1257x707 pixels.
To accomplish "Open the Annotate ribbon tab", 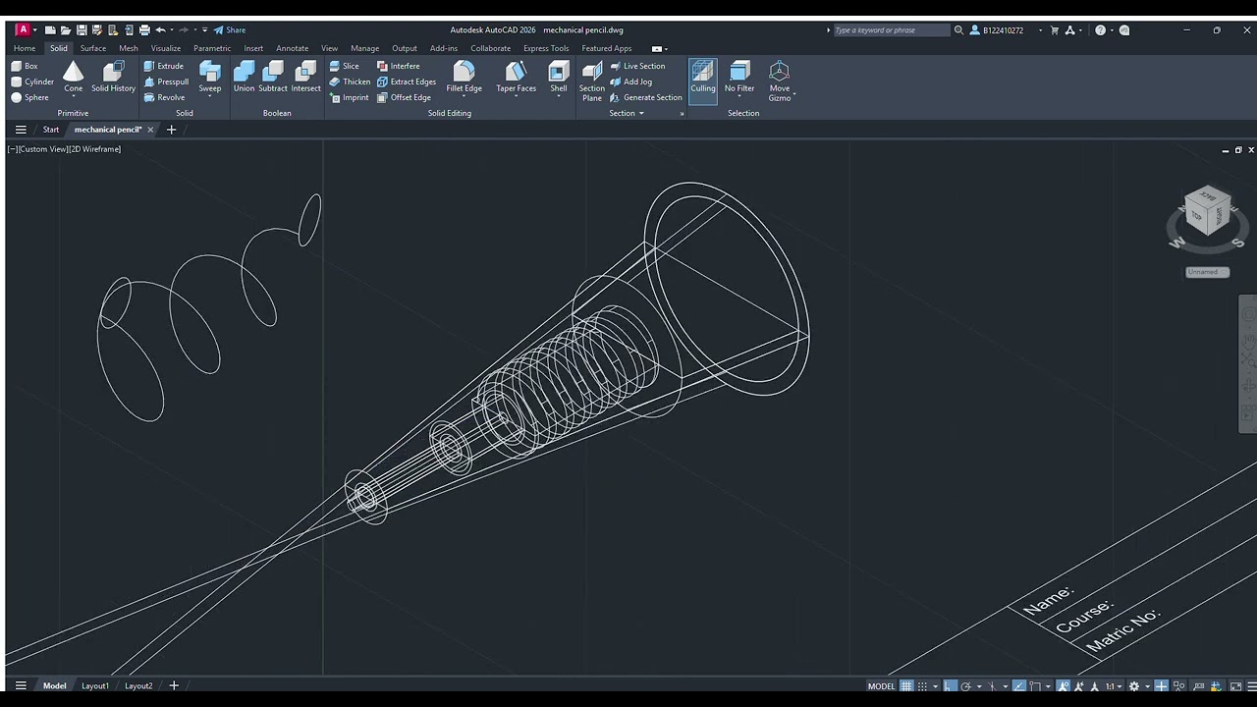I will click(x=292, y=48).
